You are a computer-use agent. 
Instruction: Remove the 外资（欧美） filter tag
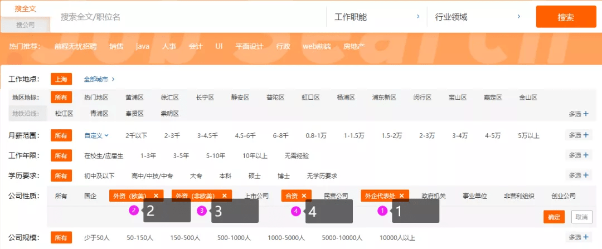(156, 196)
